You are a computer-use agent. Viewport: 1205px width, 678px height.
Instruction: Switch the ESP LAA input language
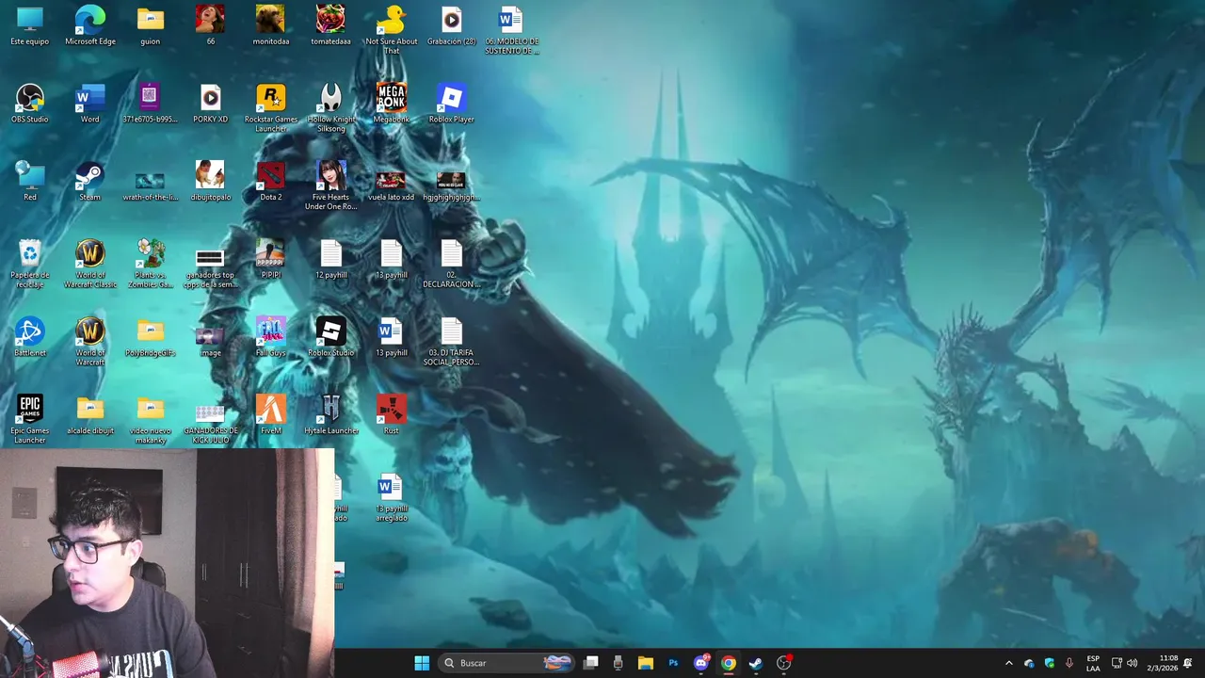pos(1093,663)
